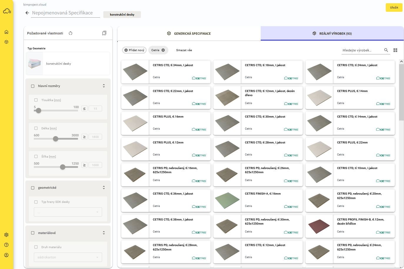Click less-or-equal operator for Tloušťka

tap(84, 108)
